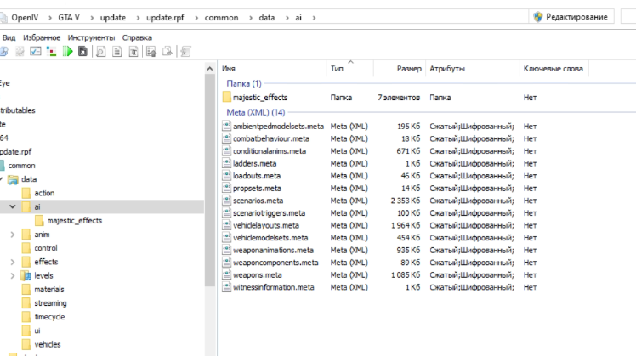
Task: Select the weaponcomponents.meta file name
Action: (x=275, y=263)
